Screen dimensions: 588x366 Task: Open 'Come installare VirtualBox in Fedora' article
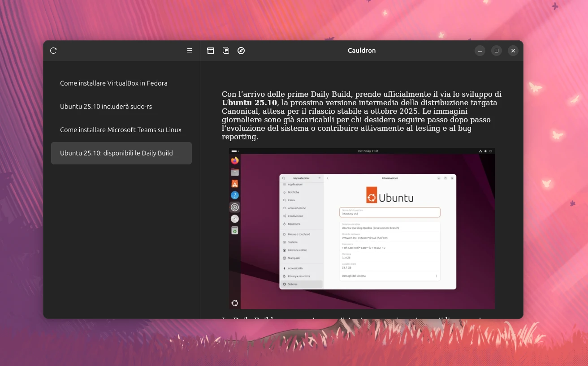point(114,83)
